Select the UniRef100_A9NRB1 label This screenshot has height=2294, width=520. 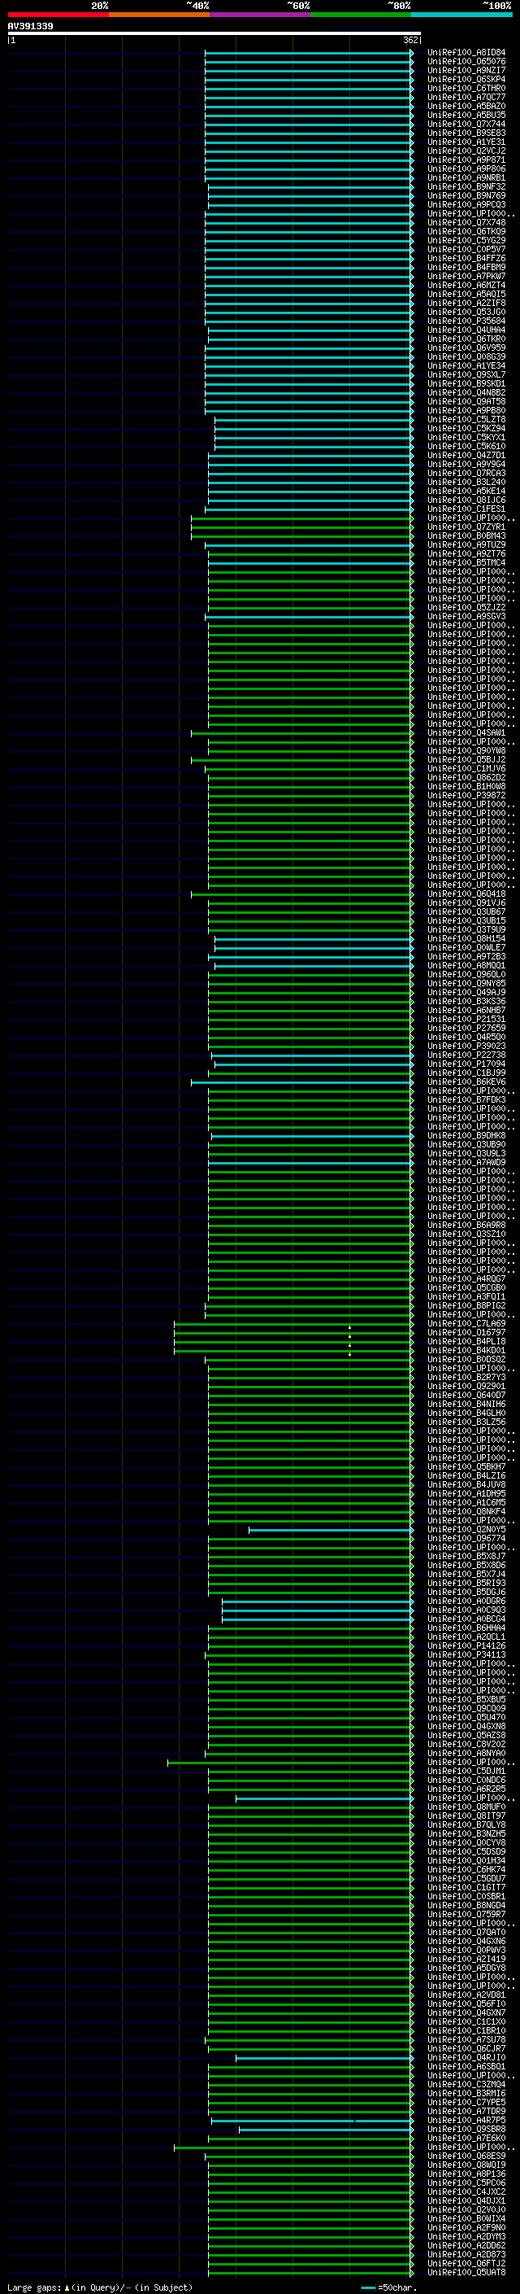(x=466, y=178)
